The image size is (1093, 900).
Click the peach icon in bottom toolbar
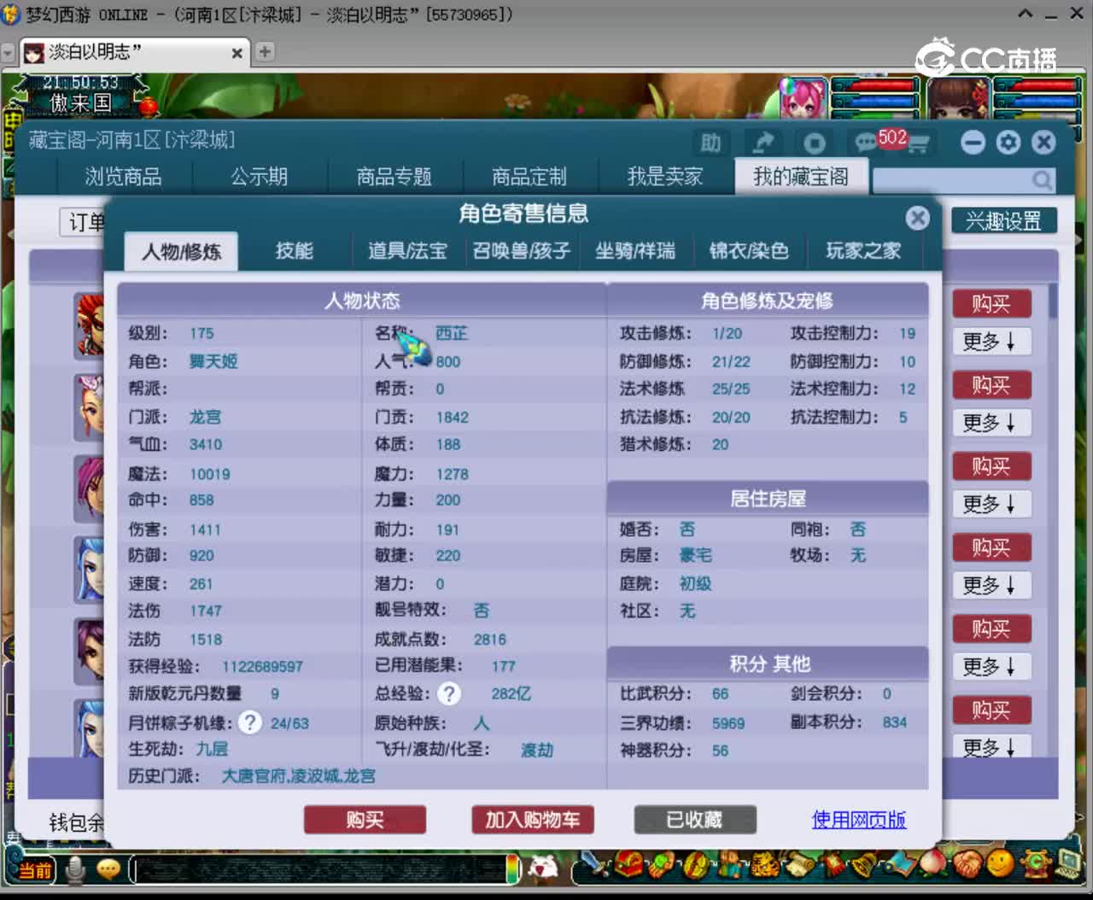[x=933, y=862]
